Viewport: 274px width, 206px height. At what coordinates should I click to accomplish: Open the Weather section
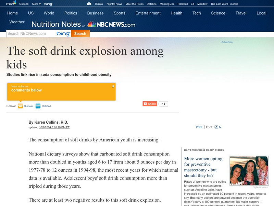point(17,22)
